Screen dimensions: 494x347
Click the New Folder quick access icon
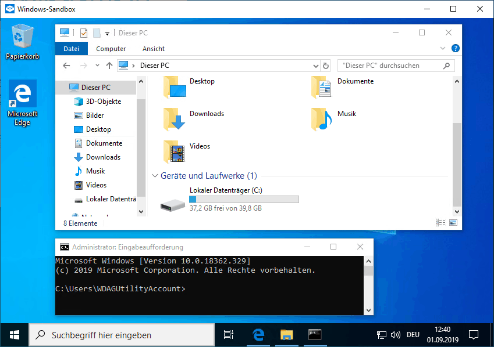(x=97, y=33)
